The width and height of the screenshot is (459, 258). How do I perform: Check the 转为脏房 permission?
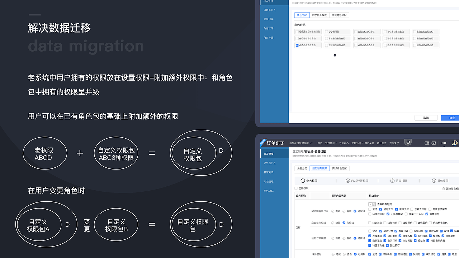click(x=370, y=223)
